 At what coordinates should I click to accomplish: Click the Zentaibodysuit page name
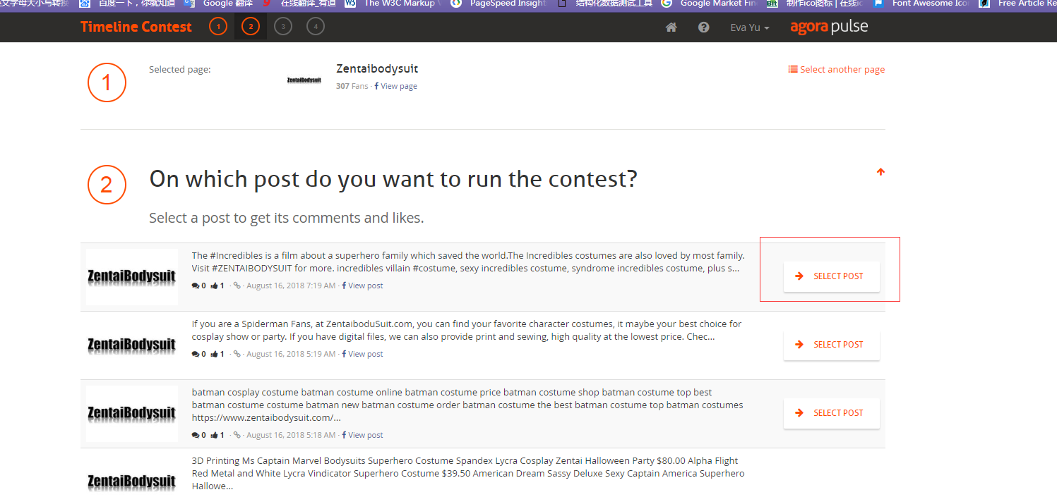(x=378, y=68)
